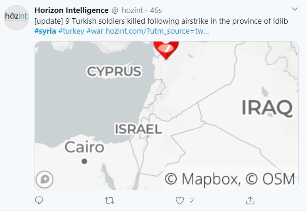Screen dimensions: 308x211
Task: Open the #turkey hashtag
Action: [71, 31]
